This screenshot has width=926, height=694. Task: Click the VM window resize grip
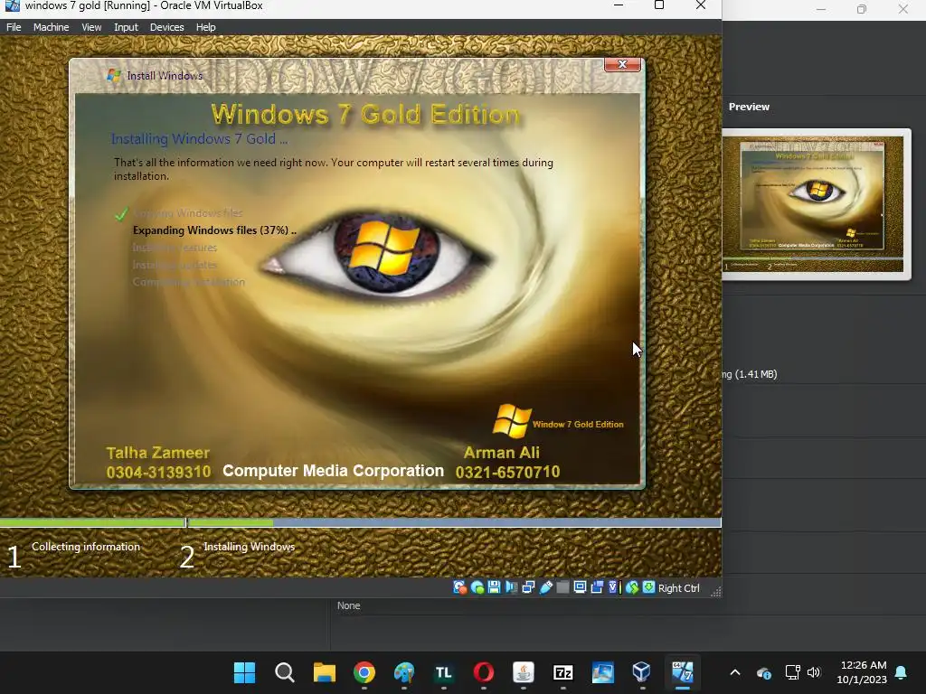[x=715, y=591]
